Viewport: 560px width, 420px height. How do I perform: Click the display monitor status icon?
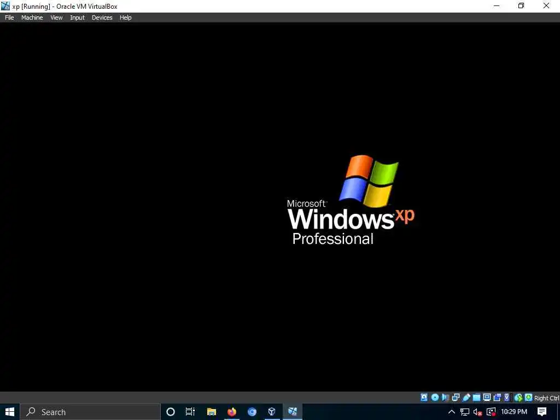tap(487, 398)
